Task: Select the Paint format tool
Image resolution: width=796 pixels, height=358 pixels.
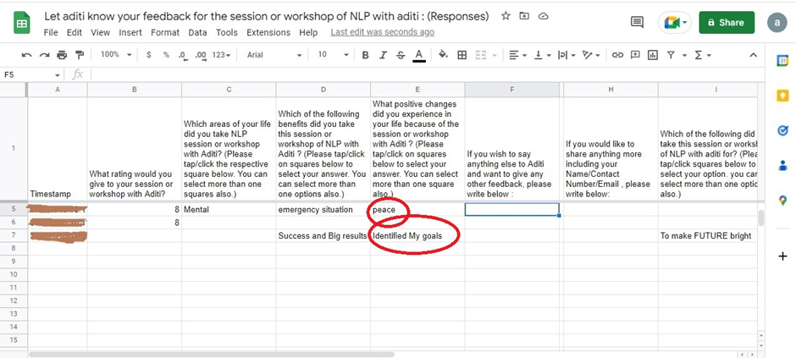Action: point(80,55)
